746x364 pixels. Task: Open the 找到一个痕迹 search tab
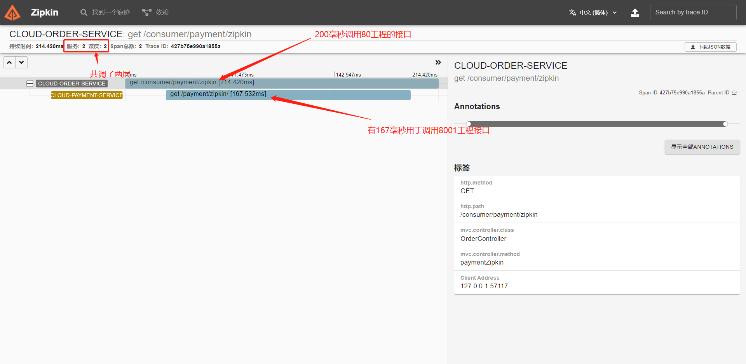coord(105,12)
